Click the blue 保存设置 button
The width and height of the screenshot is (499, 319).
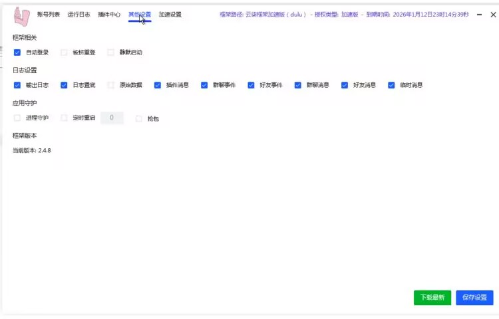click(x=474, y=298)
